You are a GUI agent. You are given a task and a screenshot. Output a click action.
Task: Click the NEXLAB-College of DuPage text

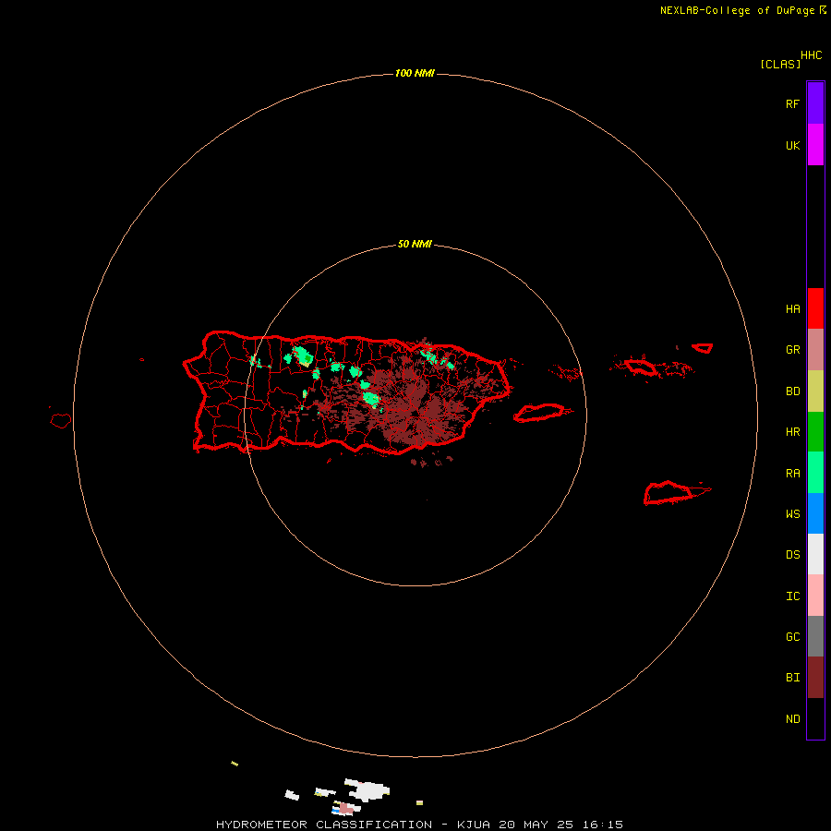tap(737, 10)
